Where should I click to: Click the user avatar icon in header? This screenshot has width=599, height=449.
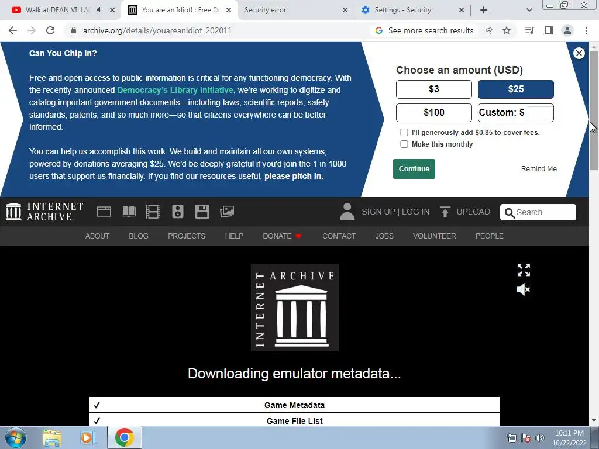pos(347,212)
